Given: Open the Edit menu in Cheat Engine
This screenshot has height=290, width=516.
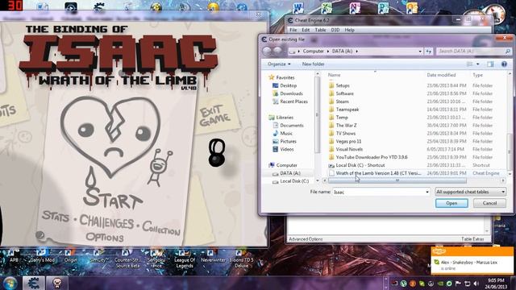Looking at the screenshot, I should (x=306, y=30).
